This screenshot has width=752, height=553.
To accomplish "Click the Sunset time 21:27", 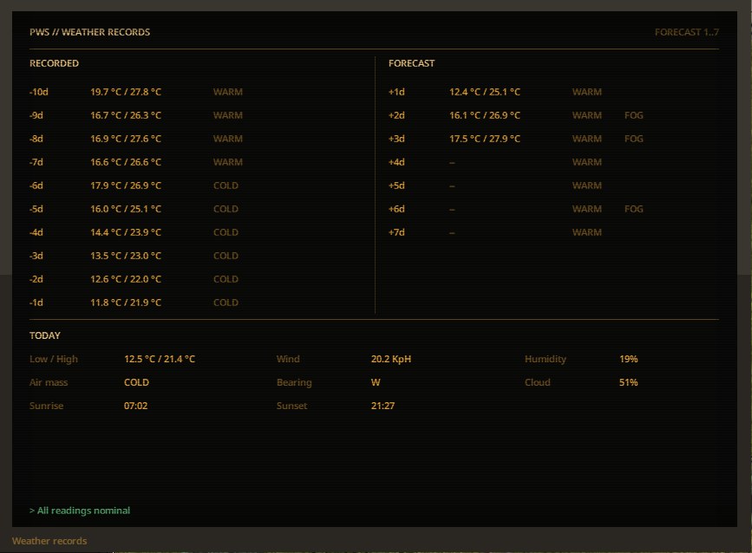I will pyautogui.click(x=383, y=406).
